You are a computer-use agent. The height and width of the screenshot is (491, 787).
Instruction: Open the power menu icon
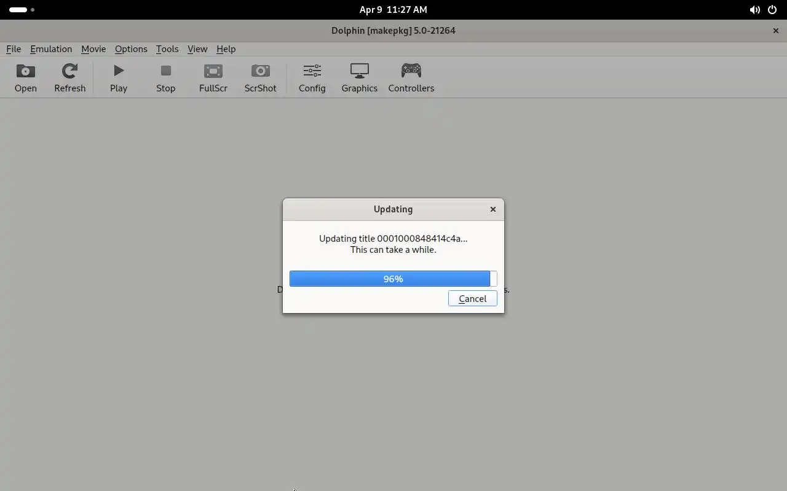click(772, 10)
